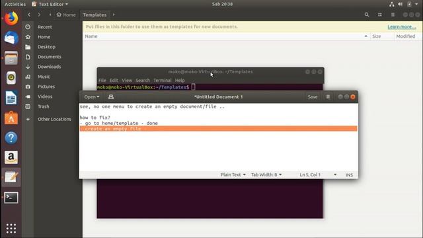Open Rhythmbox music player in dock
423x238 pixels.
(x=11, y=78)
